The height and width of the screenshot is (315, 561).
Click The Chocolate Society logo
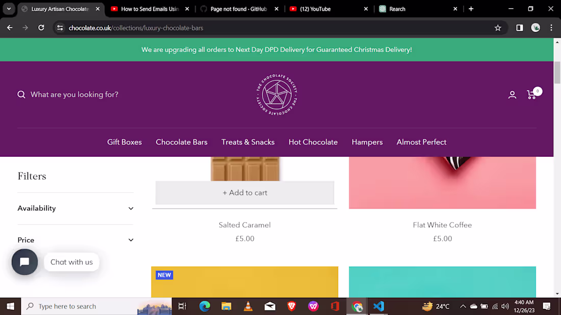click(x=276, y=95)
